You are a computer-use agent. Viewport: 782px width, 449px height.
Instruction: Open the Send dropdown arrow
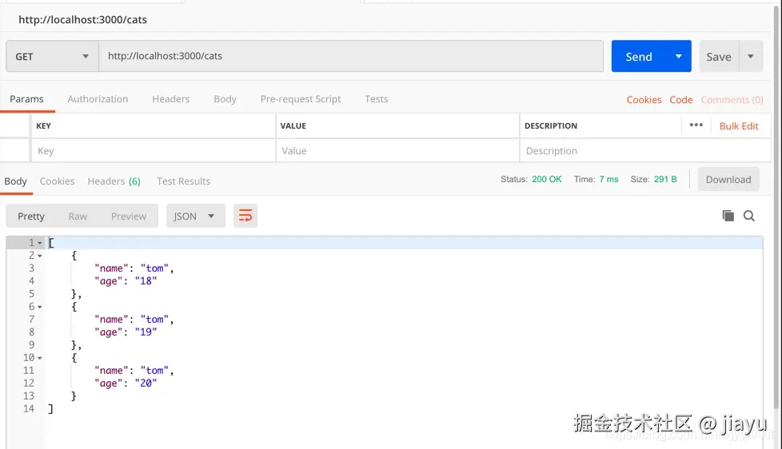click(x=679, y=56)
